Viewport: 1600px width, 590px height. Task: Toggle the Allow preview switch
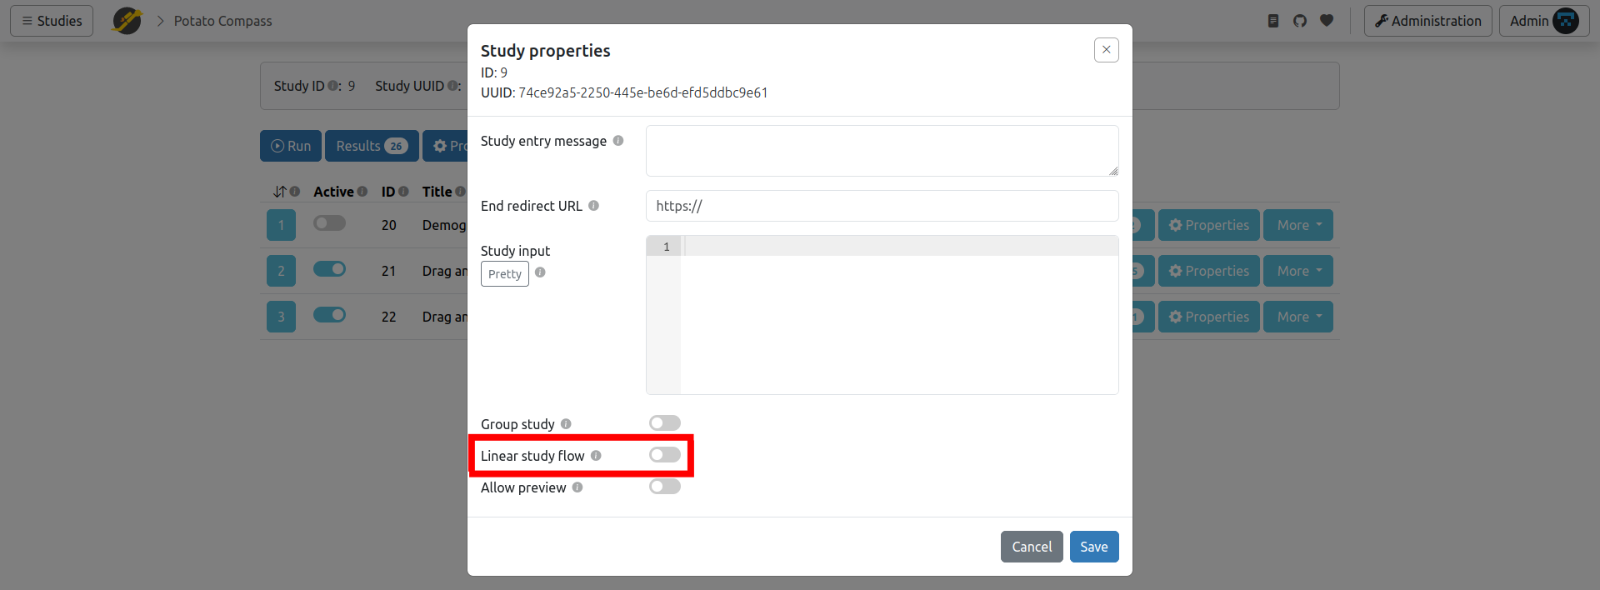[x=665, y=487]
